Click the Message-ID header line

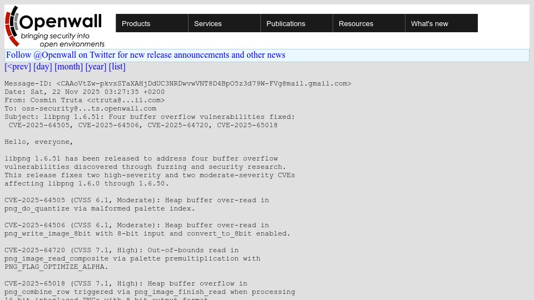[x=178, y=84]
